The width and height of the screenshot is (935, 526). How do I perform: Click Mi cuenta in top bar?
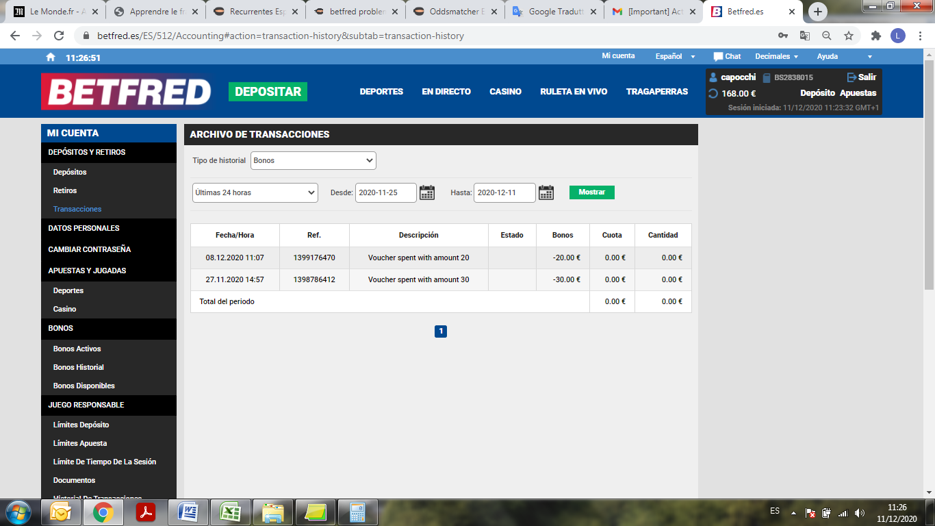coord(618,56)
